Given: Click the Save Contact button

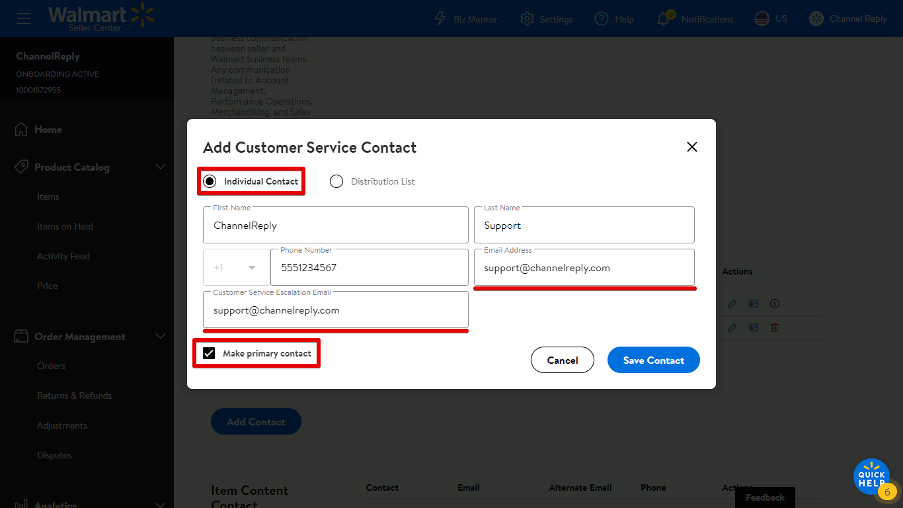Looking at the screenshot, I should tap(653, 360).
